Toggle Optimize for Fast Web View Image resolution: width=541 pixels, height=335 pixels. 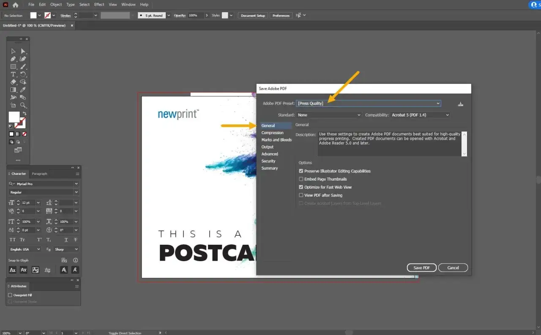click(301, 187)
